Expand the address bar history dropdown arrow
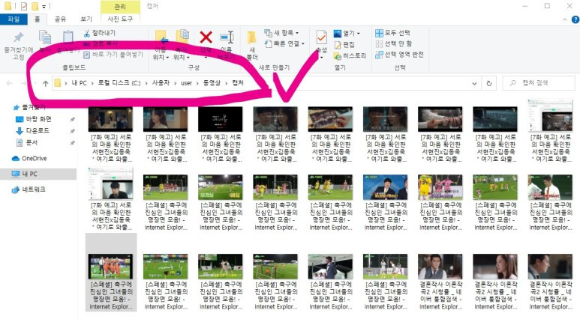 pyautogui.click(x=474, y=83)
